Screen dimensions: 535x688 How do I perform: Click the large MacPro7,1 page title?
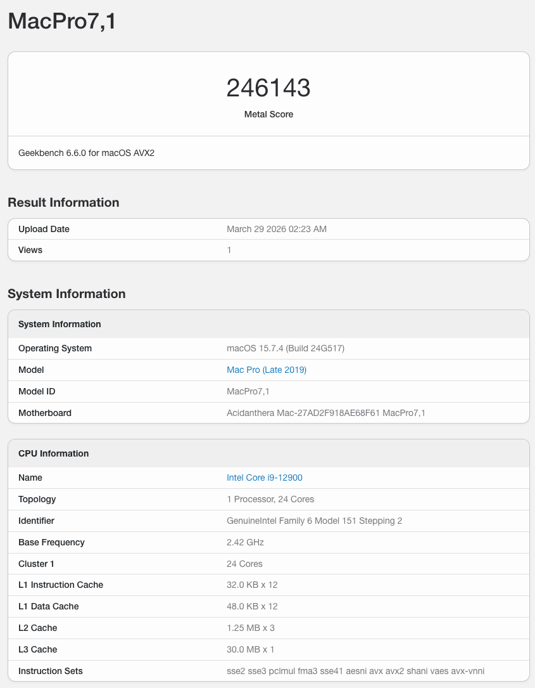click(61, 21)
